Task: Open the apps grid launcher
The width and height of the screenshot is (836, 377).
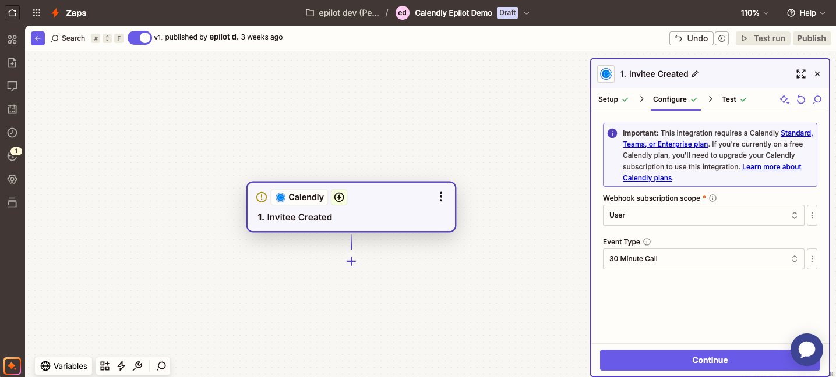Action: 37,13
